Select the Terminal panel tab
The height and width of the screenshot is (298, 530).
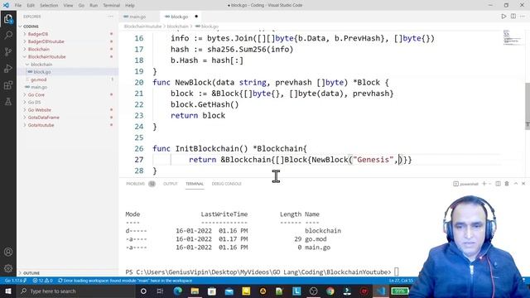195,184
